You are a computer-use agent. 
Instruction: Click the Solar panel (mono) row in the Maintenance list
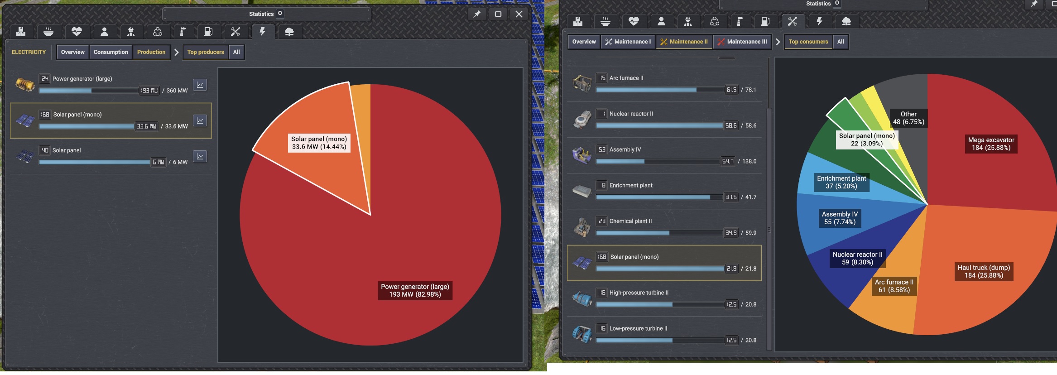664,263
